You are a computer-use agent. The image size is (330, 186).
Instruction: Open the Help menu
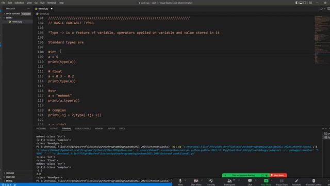[x=61, y=3]
